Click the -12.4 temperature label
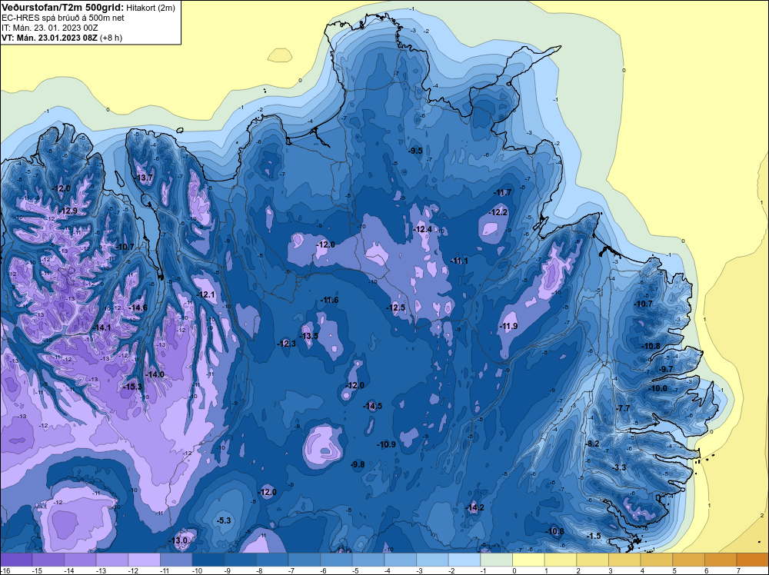This screenshot has width=769, height=575. click(x=423, y=229)
